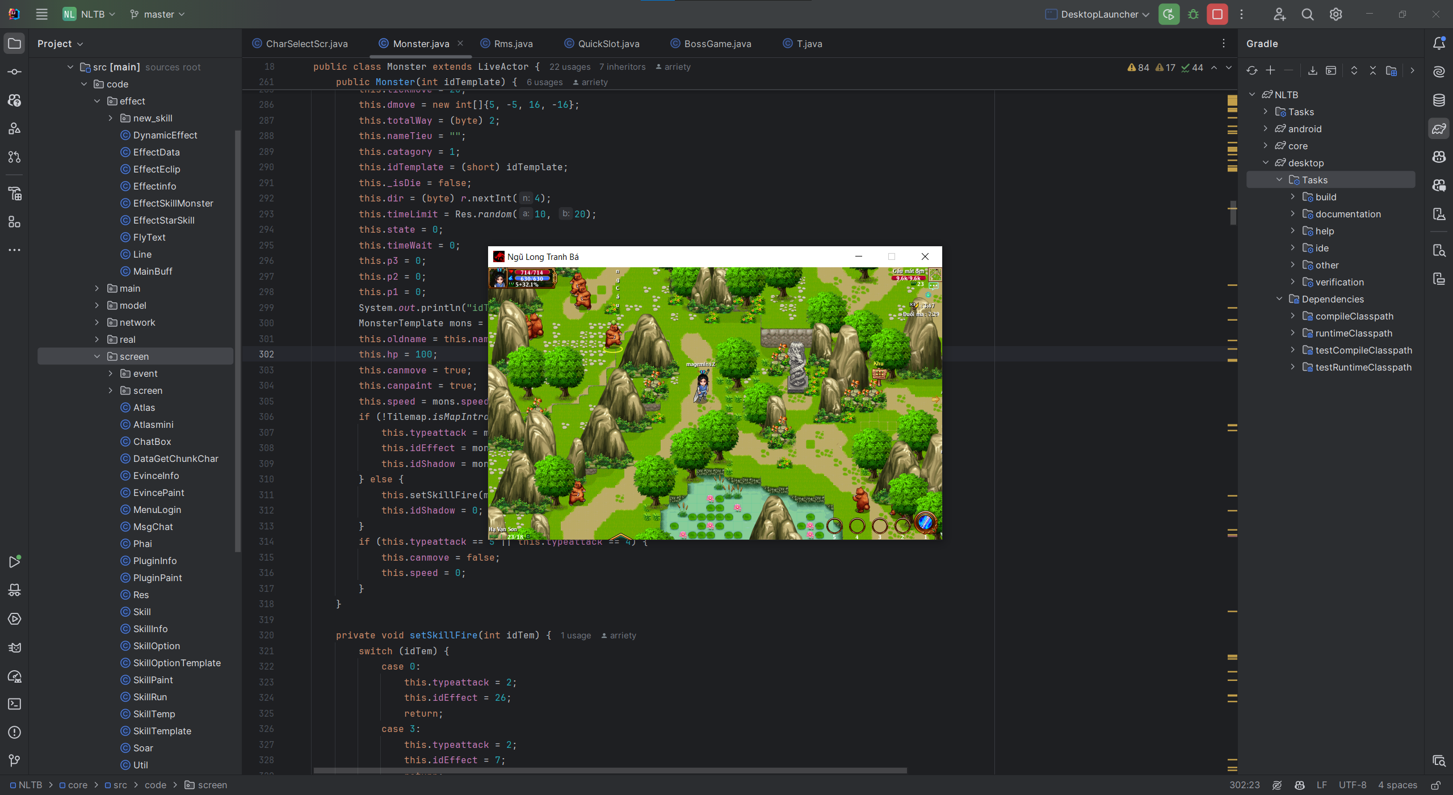
Task: Open the Terminal tool window
Action: pyautogui.click(x=15, y=704)
